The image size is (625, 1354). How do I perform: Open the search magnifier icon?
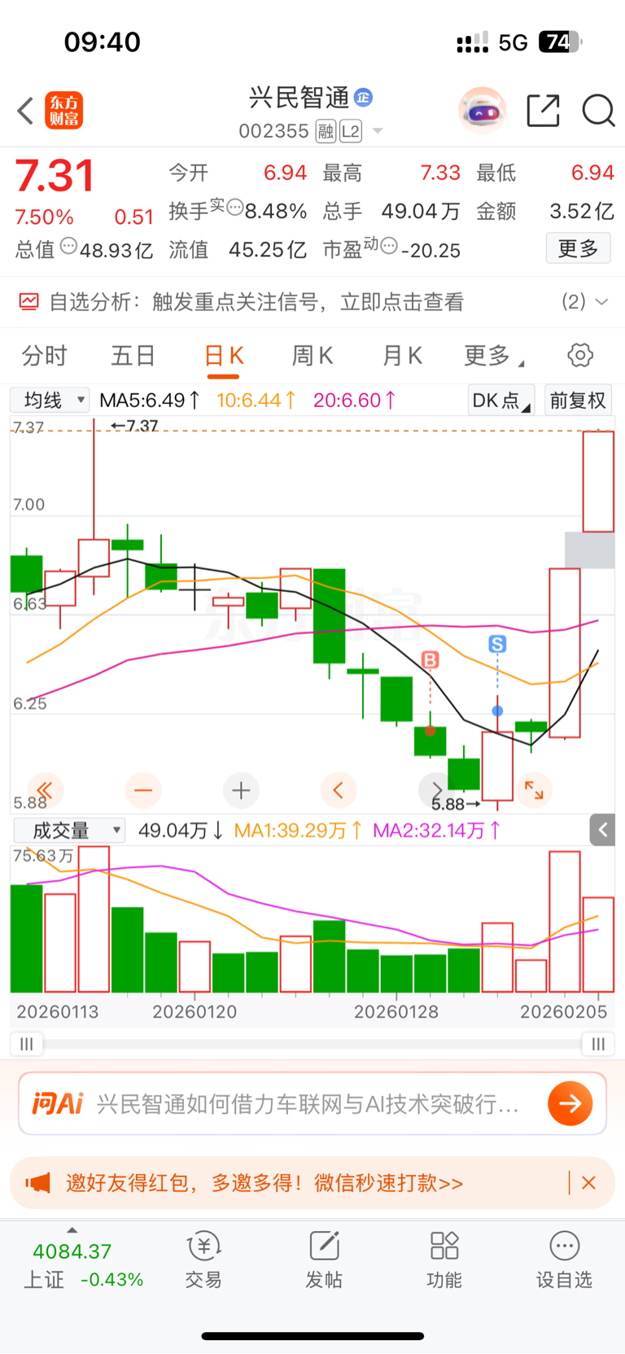coord(598,111)
